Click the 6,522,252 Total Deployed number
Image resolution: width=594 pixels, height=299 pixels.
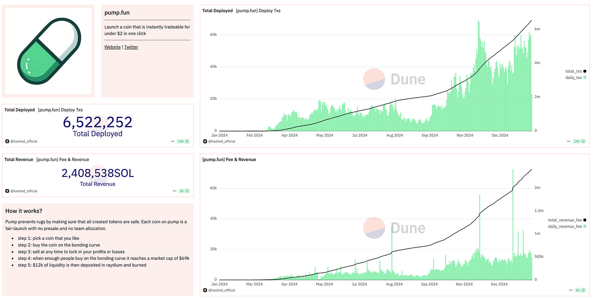point(98,122)
